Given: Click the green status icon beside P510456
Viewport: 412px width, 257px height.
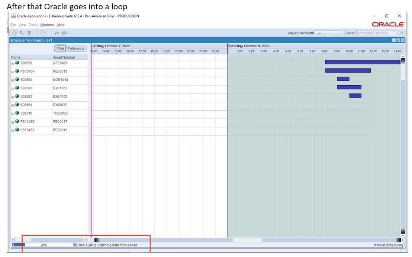Looking at the screenshot, I should 16,122.
